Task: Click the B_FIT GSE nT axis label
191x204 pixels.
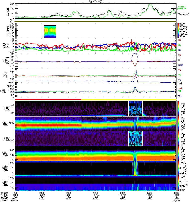Action: [x=5, y=46]
